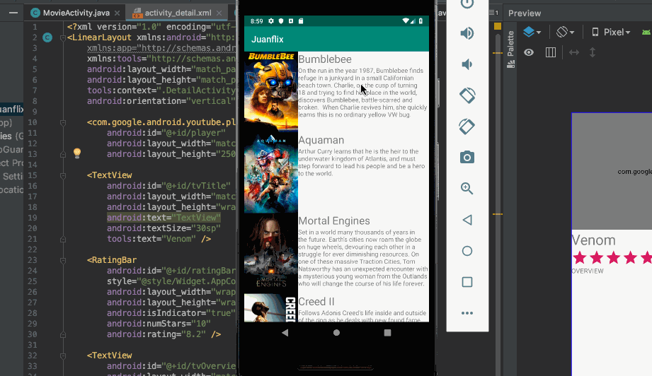The width and height of the screenshot is (652, 376).
Task: Switch to activity_detail.xml tab
Action: point(178,13)
